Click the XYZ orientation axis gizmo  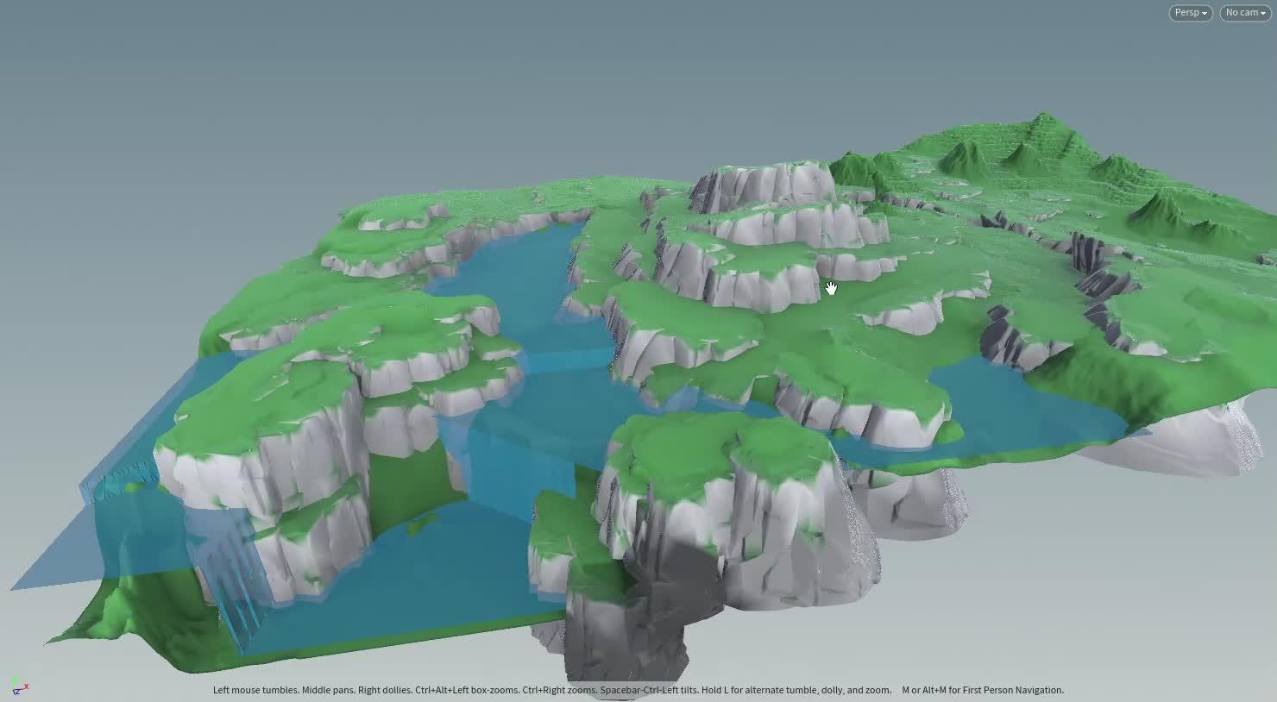click(19, 686)
